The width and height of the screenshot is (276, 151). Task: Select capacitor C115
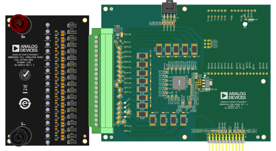point(194,56)
